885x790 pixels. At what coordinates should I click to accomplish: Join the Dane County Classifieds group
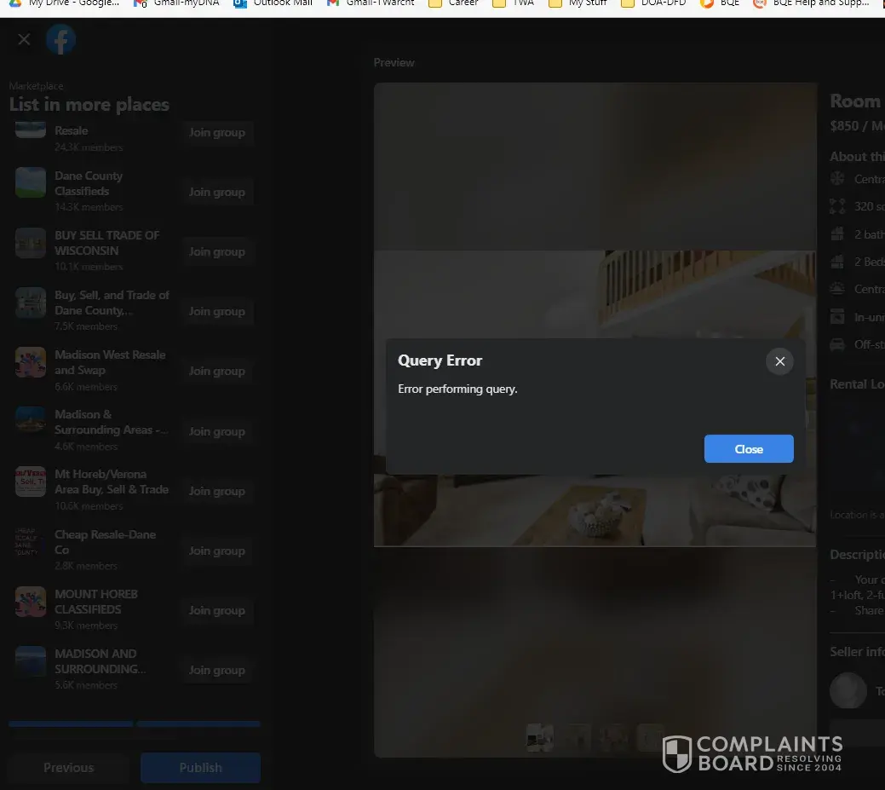pos(216,193)
